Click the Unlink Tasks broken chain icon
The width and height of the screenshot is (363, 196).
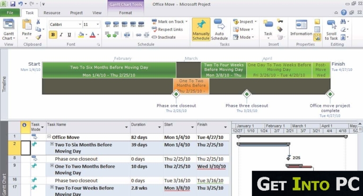click(x=147, y=35)
